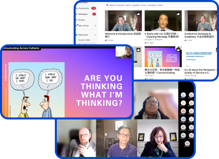Image resolution: width=219 pixels, height=159 pixels.
Task: Open Community from the sidebar
Action: point(84,8)
